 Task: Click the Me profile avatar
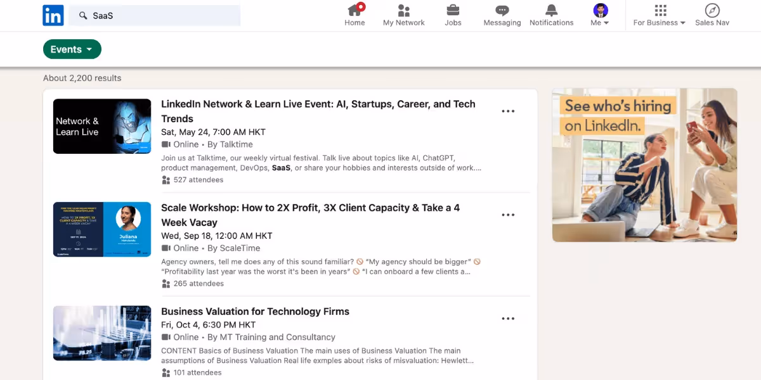pos(600,10)
